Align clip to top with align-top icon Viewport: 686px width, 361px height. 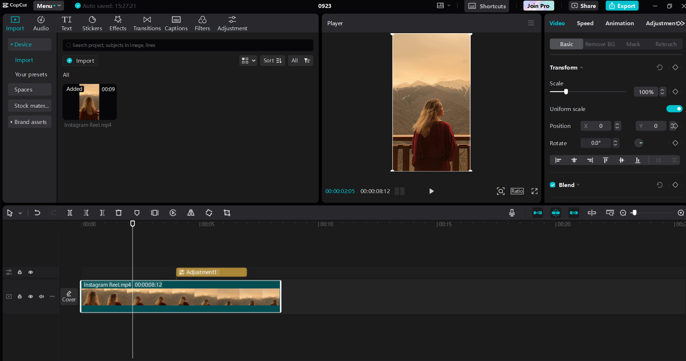coord(606,160)
